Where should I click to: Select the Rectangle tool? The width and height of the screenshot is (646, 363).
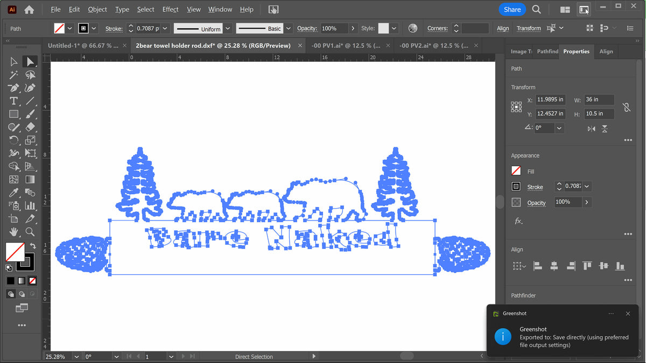(x=14, y=114)
